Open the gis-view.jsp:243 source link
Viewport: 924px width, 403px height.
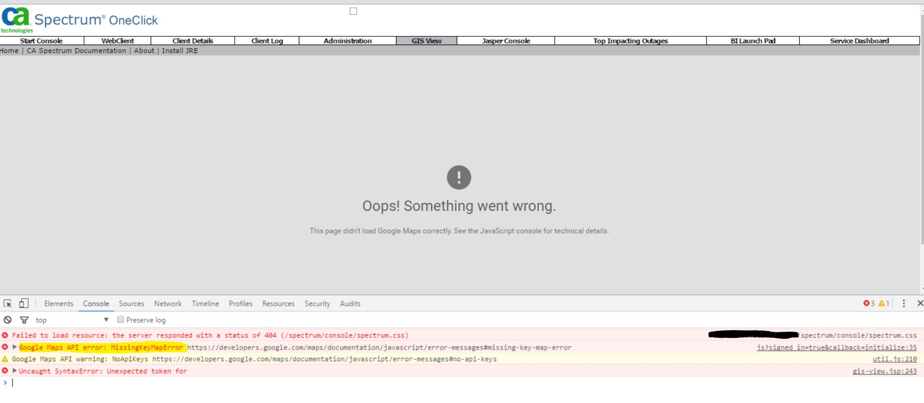coord(885,371)
